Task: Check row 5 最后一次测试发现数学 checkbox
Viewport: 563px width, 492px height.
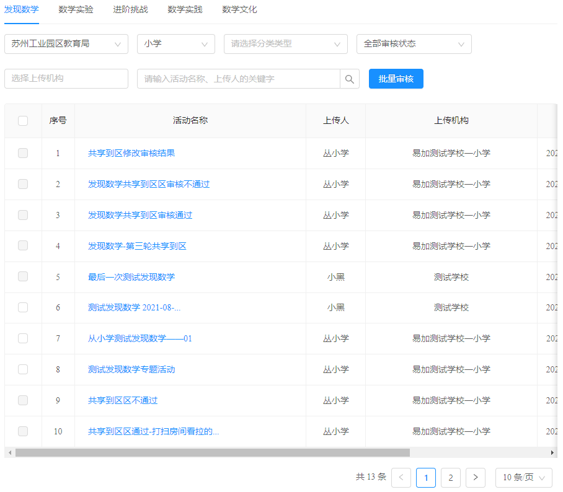Action: tap(23, 276)
